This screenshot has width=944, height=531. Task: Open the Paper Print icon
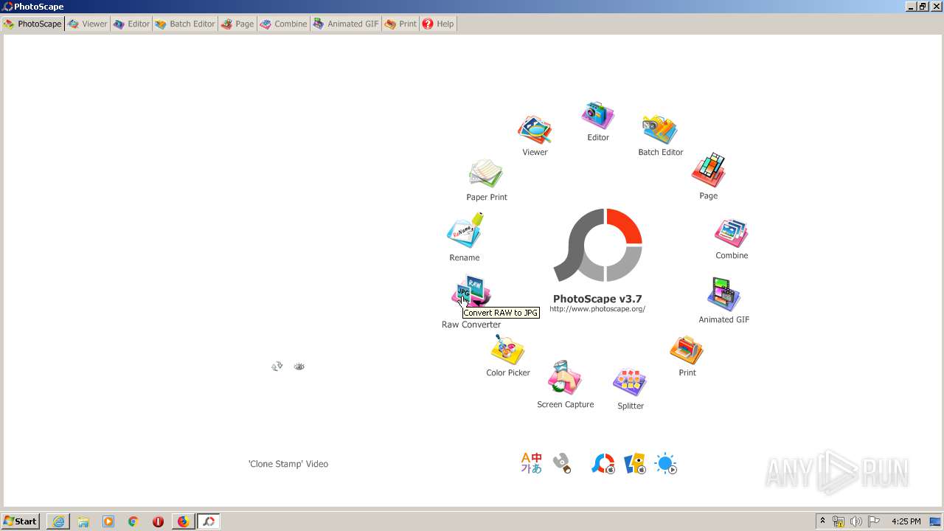[486, 174]
